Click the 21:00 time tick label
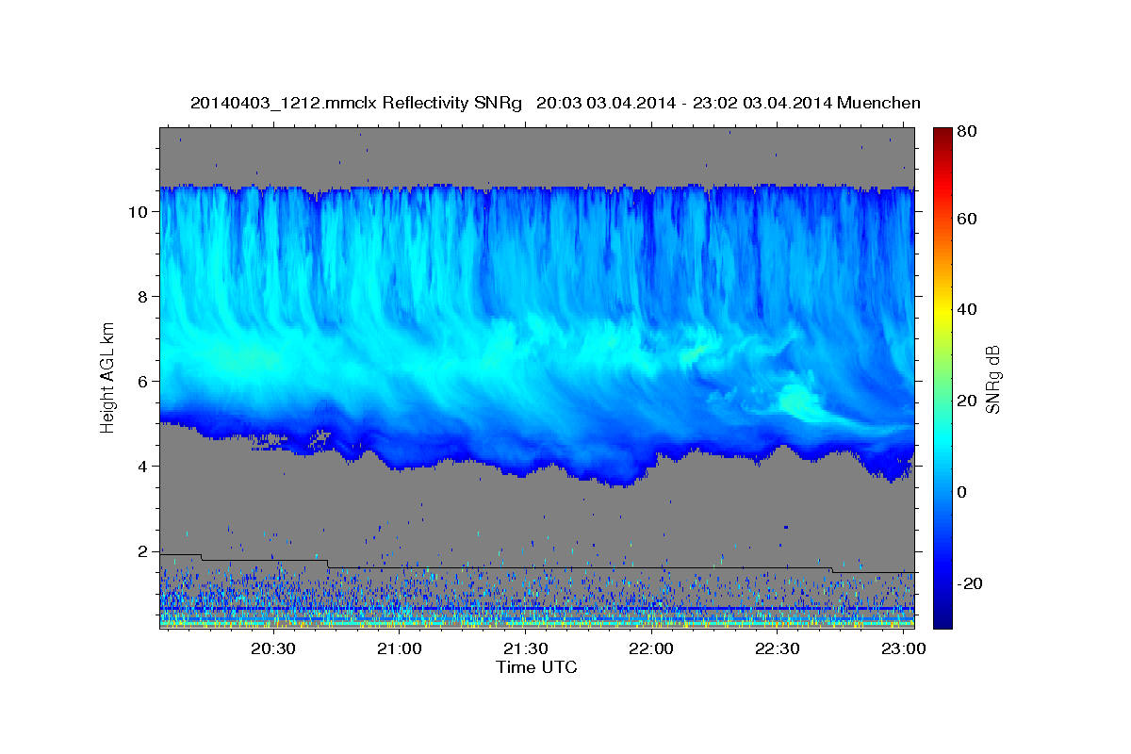The image size is (1131, 754). (x=400, y=649)
